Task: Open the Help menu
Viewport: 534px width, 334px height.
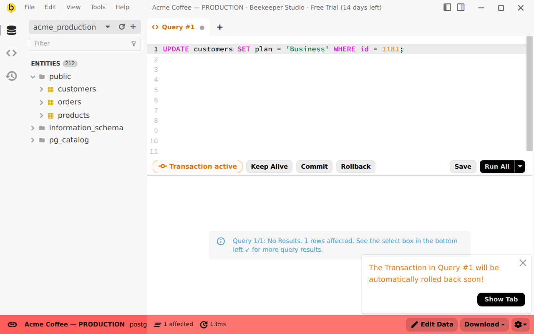Action: [x=122, y=7]
